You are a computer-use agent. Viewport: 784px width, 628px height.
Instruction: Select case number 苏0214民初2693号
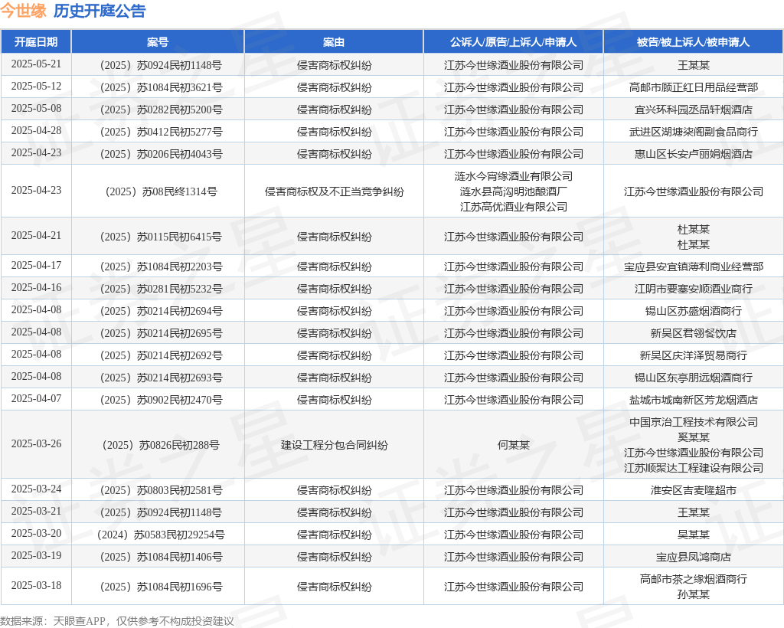(x=161, y=378)
